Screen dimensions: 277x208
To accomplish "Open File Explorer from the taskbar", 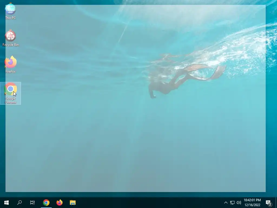I will point(72,203).
